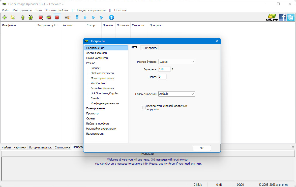Switch to the История загрузок tab

point(40,147)
